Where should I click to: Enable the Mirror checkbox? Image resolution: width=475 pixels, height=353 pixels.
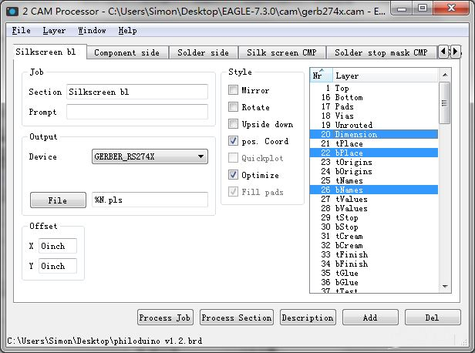coord(234,90)
